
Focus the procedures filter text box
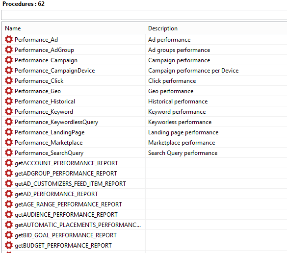pyautogui.click(x=144, y=15)
